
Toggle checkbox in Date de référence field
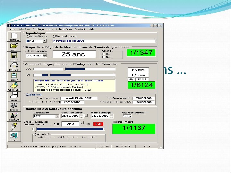click(28, 41)
